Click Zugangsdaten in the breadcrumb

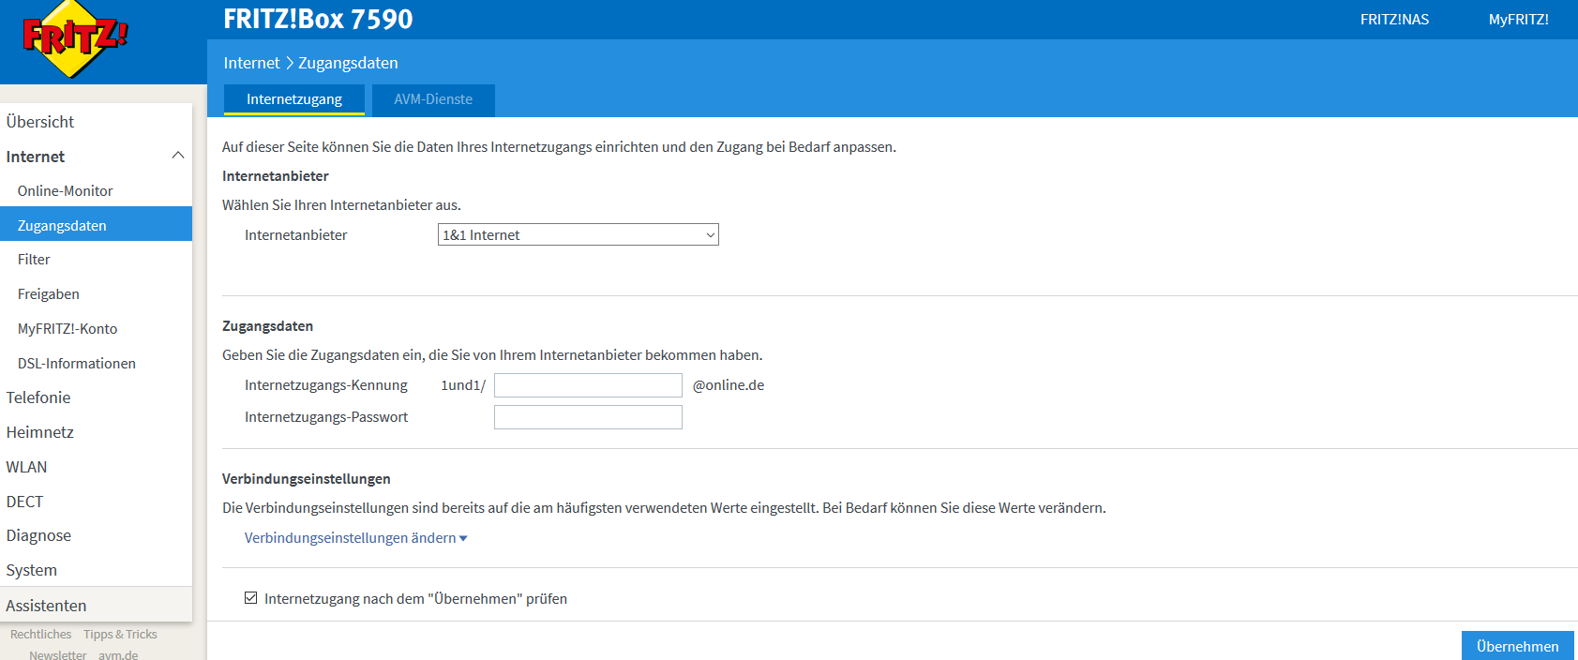(348, 63)
